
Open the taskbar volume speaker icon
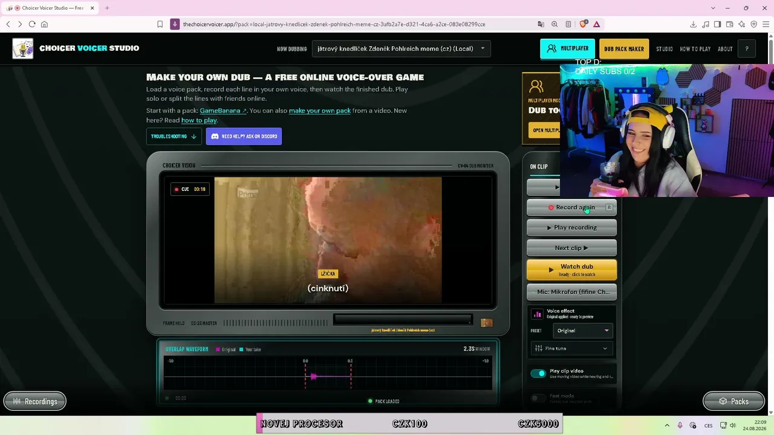733,425
